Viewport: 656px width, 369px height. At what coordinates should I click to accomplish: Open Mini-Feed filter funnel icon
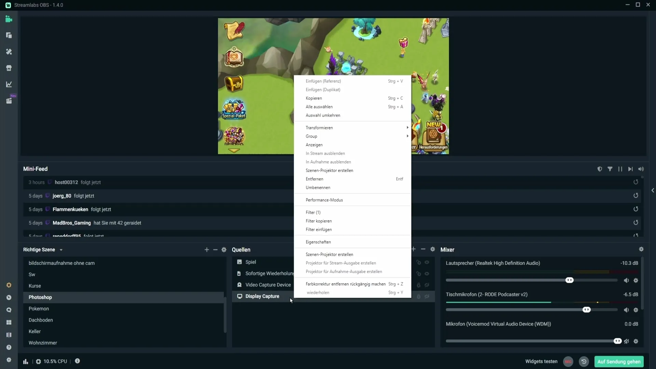(x=610, y=169)
